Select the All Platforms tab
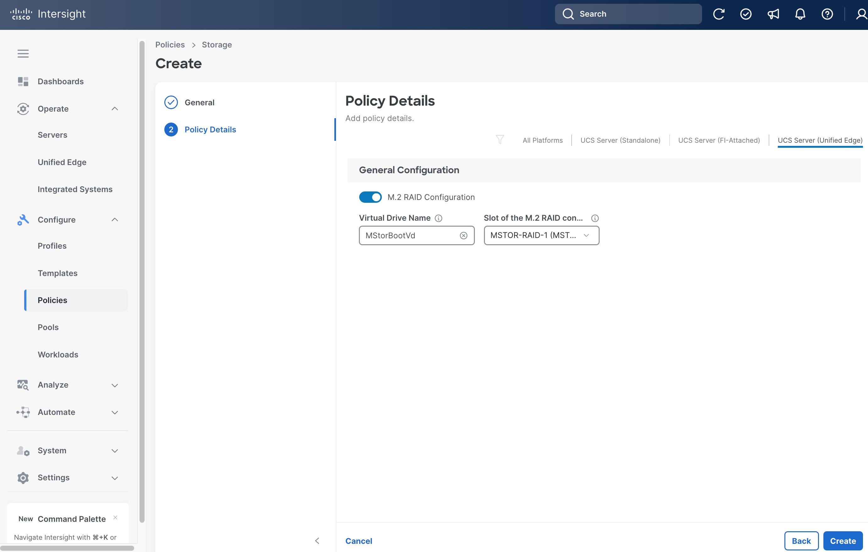Viewport: 868px width, 552px height. (542, 140)
